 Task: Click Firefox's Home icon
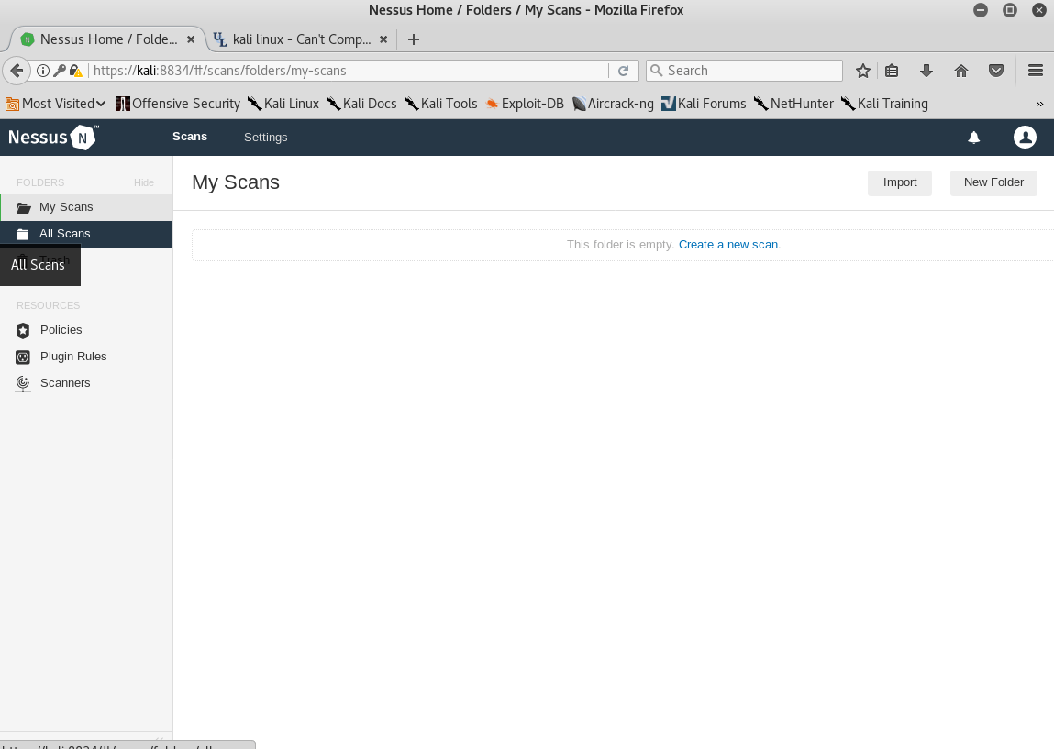pos(961,70)
